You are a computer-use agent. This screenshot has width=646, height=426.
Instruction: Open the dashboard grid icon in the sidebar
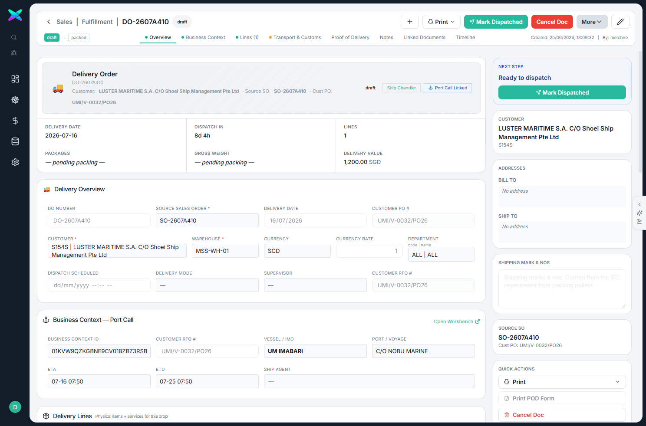click(x=15, y=79)
